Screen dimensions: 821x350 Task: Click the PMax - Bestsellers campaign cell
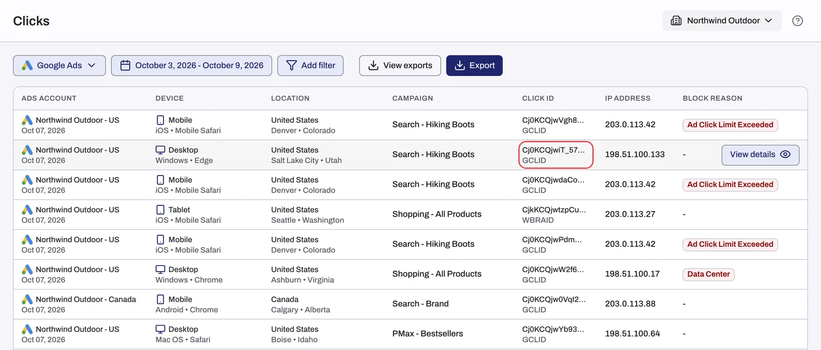[x=428, y=334]
